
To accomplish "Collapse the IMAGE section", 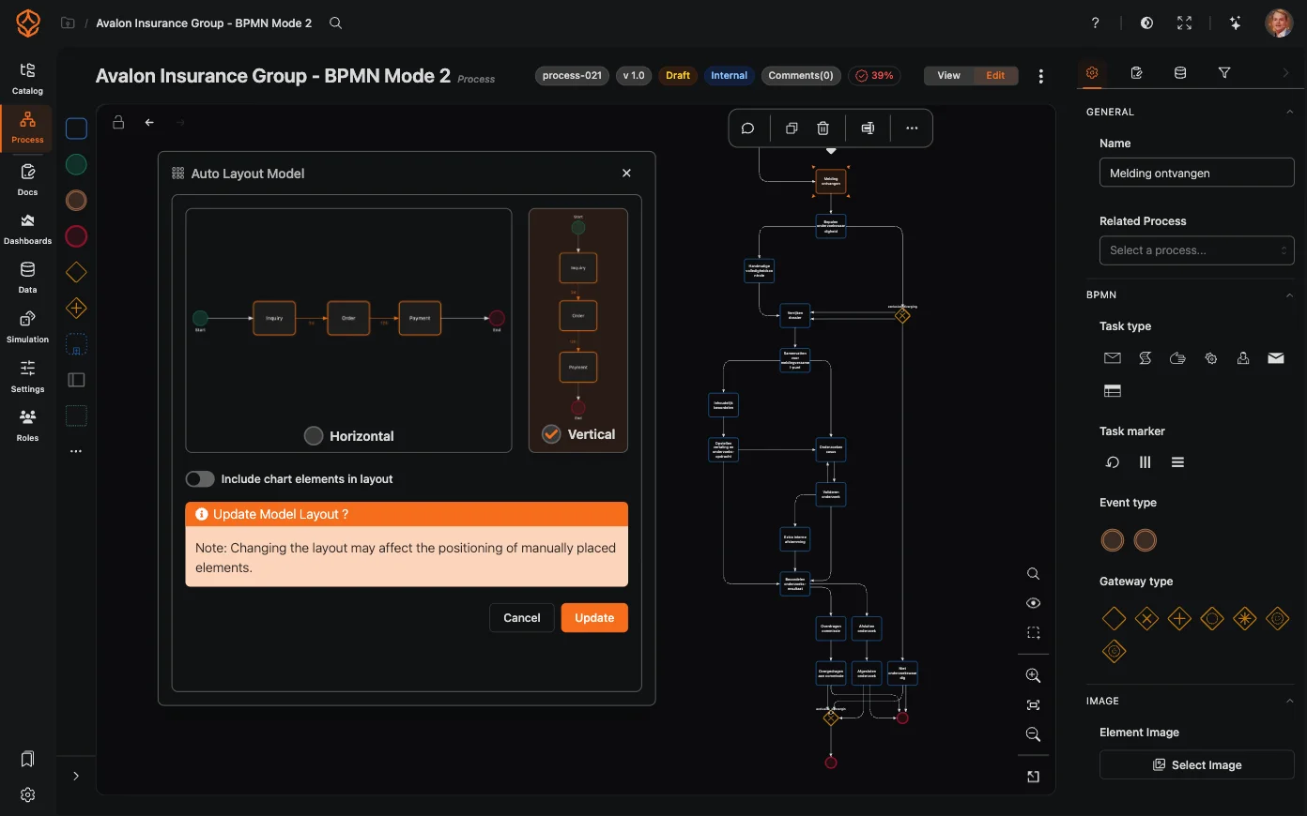I will [x=1289, y=701].
